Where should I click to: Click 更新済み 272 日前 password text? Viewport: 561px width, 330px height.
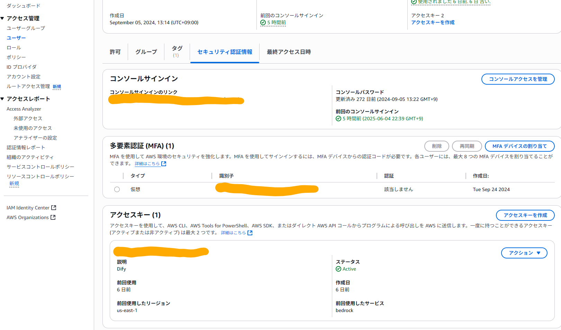coord(387,99)
